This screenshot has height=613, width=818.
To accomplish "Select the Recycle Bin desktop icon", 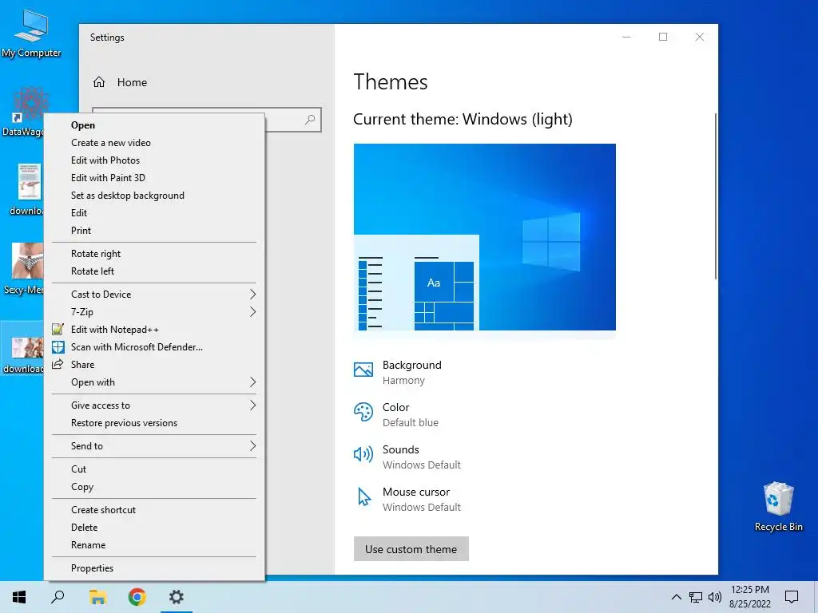I will click(x=778, y=507).
